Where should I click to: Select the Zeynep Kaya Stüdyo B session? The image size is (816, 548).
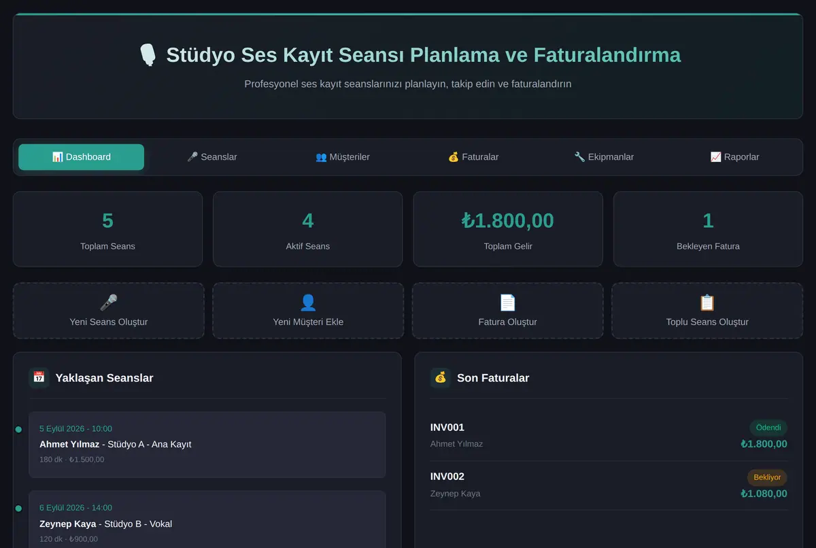point(207,521)
